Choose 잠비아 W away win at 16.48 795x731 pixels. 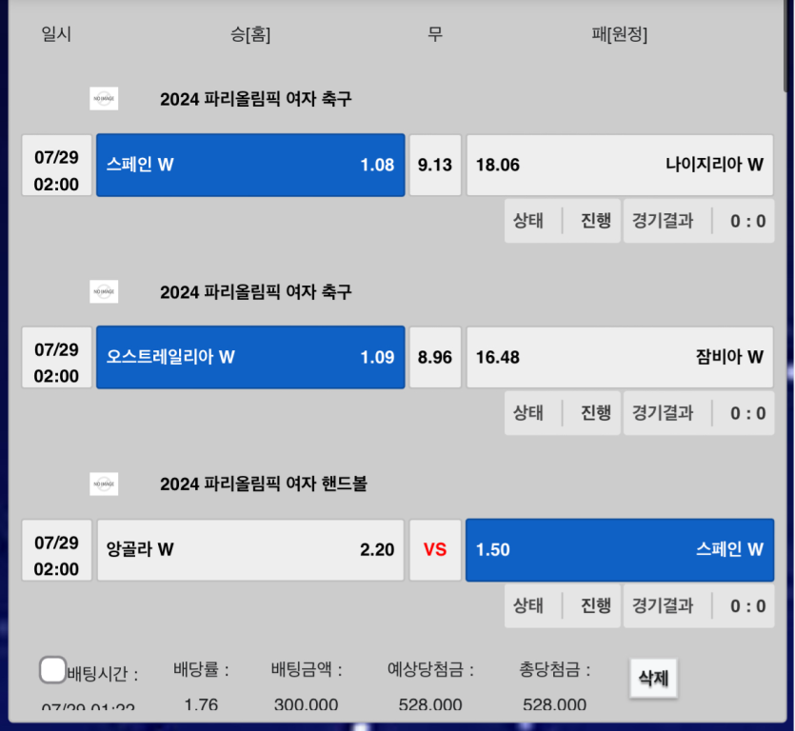pos(619,357)
